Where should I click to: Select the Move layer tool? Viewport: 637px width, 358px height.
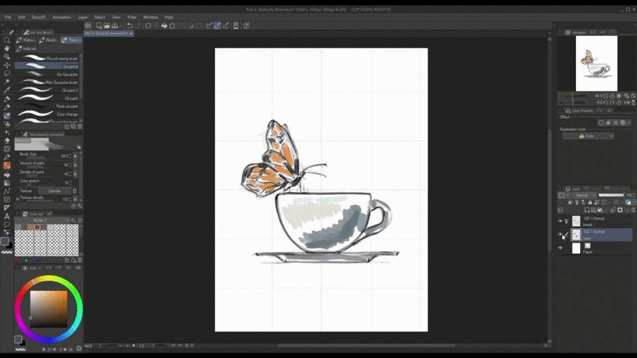tap(7, 65)
